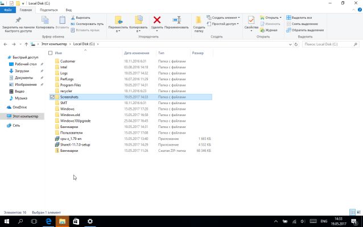Show hidden tray icons chevron

pyautogui.click(x=276, y=221)
